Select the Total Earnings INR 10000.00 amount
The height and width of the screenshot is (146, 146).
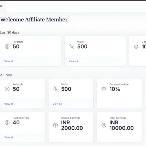pyautogui.click(x=122, y=125)
